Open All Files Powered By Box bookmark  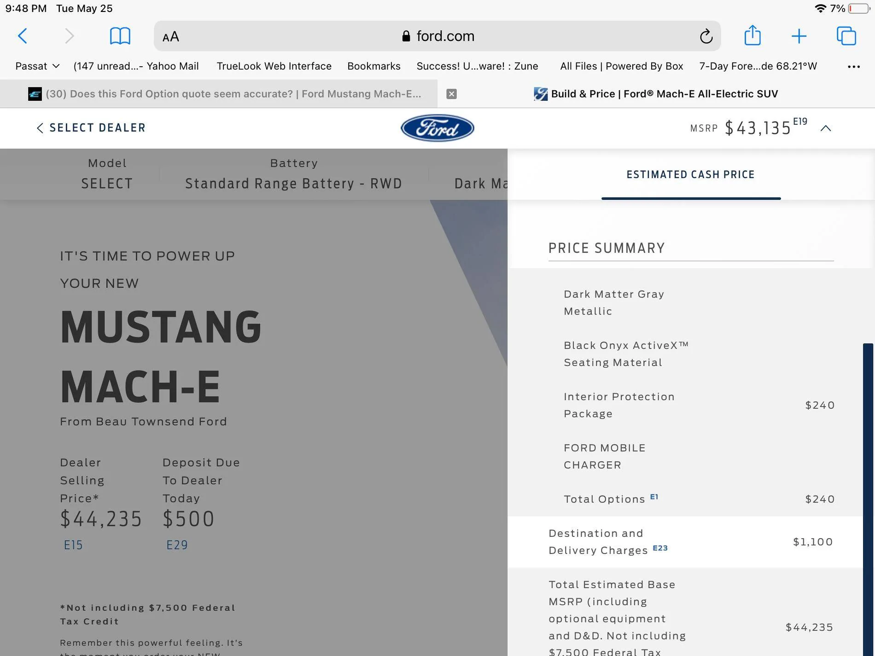pos(622,66)
